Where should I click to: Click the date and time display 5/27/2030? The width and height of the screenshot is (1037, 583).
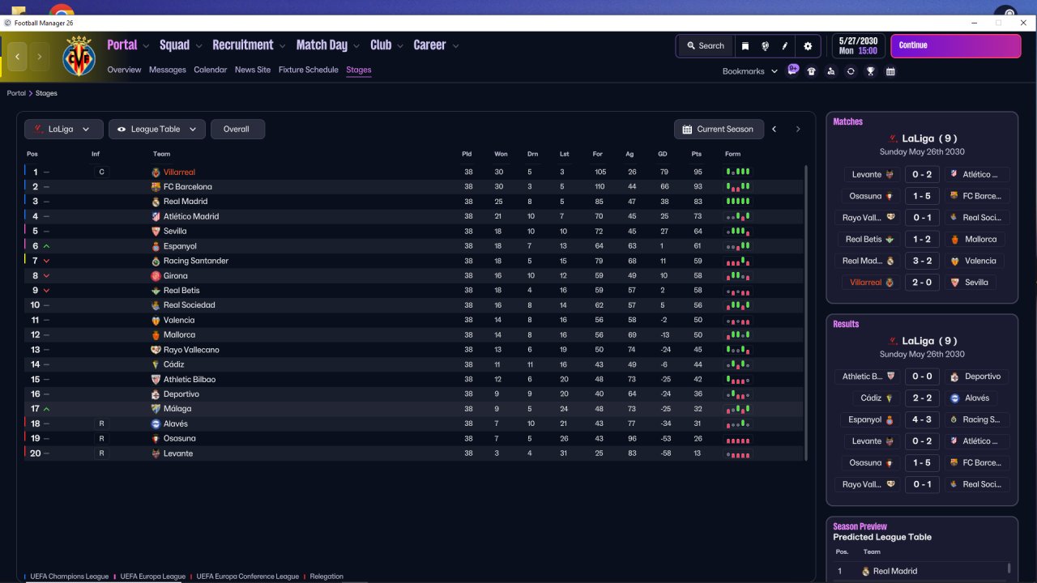[x=858, y=45]
